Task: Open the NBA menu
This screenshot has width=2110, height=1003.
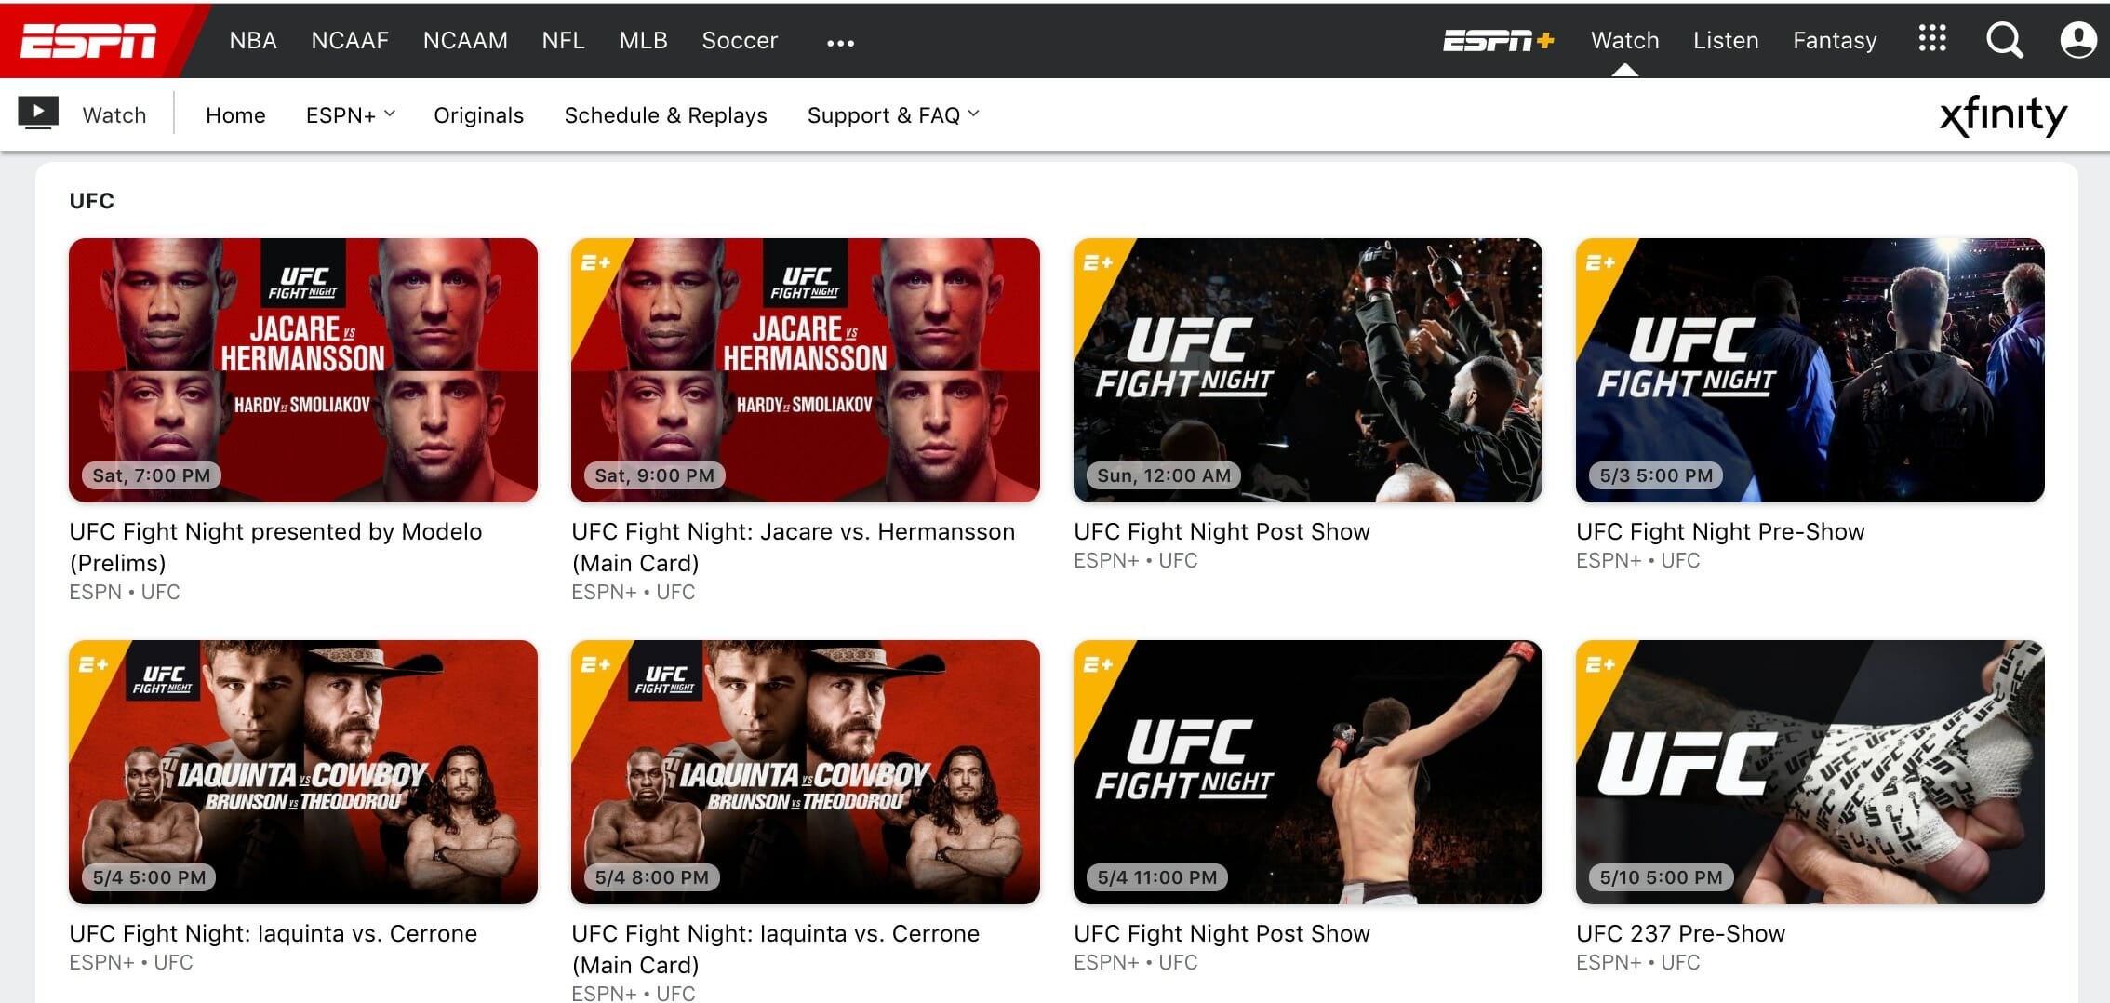Action: [x=253, y=41]
